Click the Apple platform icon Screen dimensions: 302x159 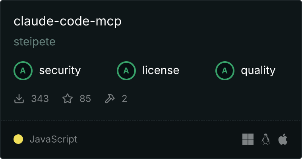(283, 139)
